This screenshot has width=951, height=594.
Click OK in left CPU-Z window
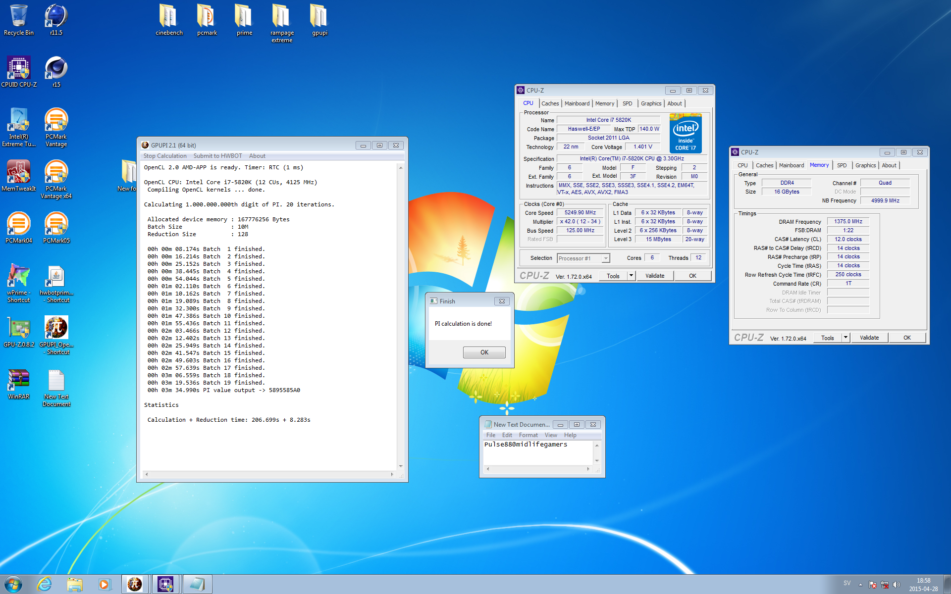692,276
